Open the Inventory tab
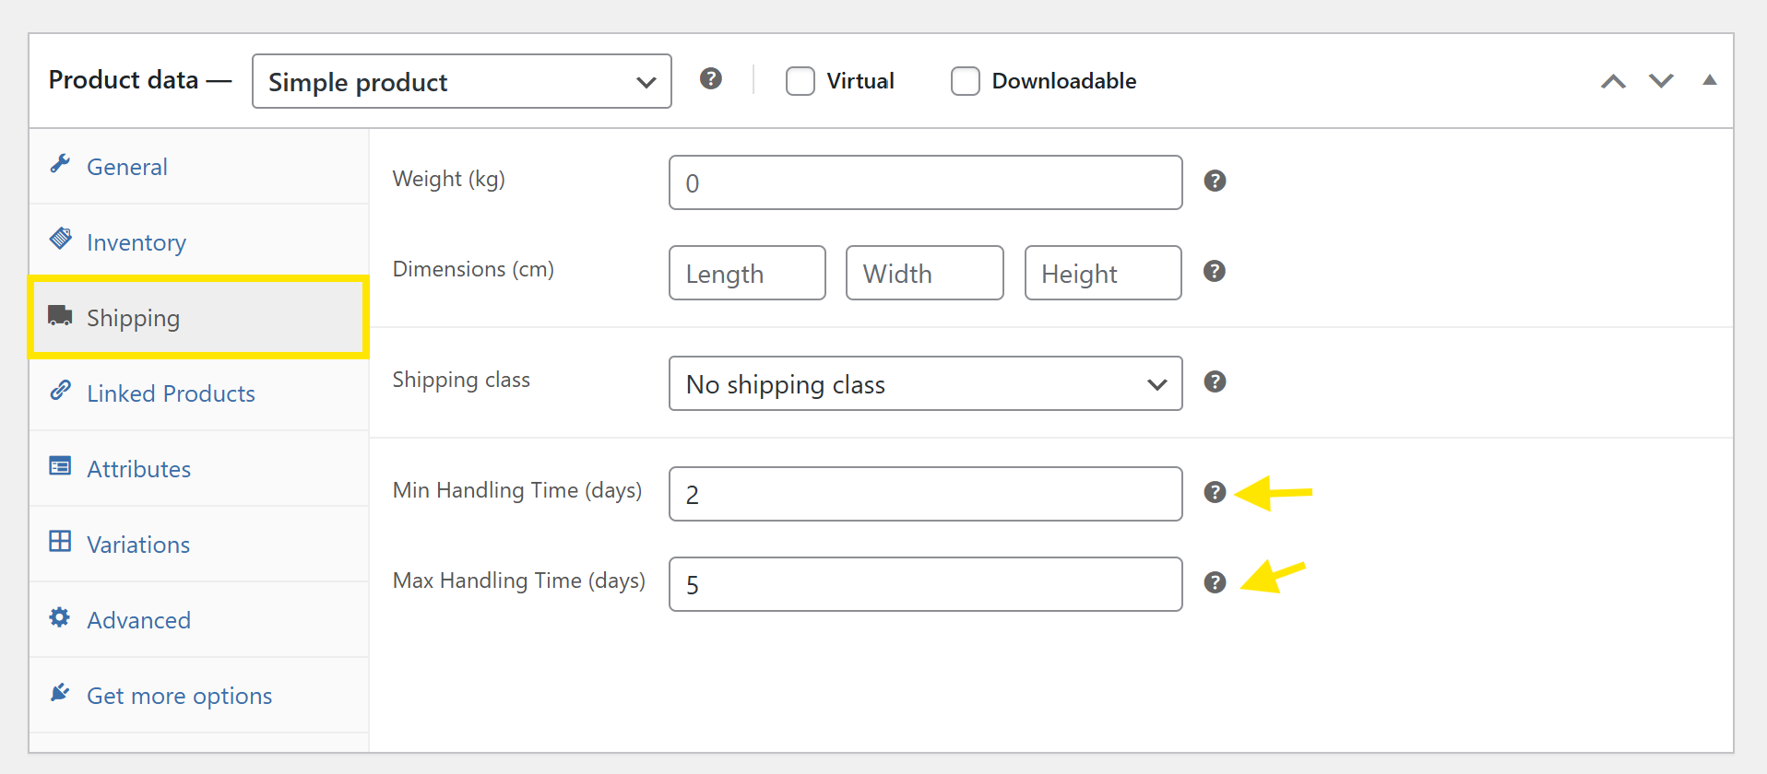The image size is (1767, 774). pos(136,242)
